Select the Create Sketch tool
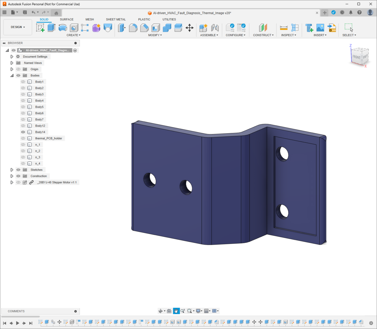 [x=40, y=28]
